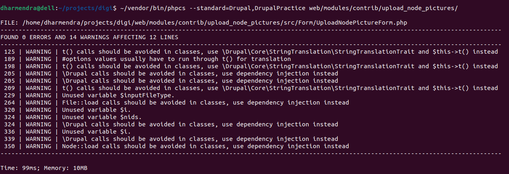Screen dimensions: 509x174
Task: Click the #options values warning on line 189
Action: click(176, 59)
